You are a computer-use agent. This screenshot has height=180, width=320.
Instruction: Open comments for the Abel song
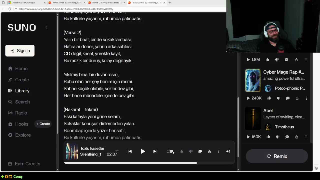click(x=287, y=137)
